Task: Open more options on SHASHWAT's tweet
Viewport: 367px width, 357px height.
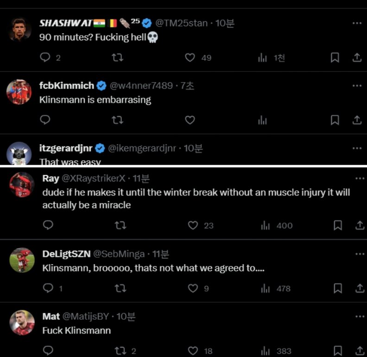Action: pyautogui.click(x=357, y=23)
